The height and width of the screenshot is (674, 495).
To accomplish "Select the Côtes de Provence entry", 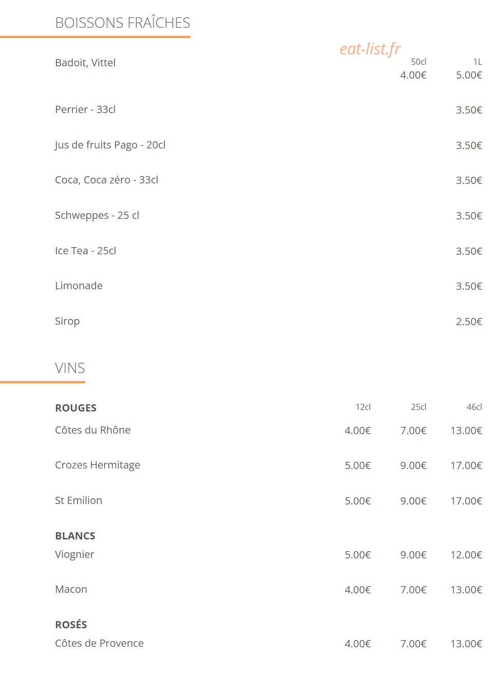I will click(99, 643).
